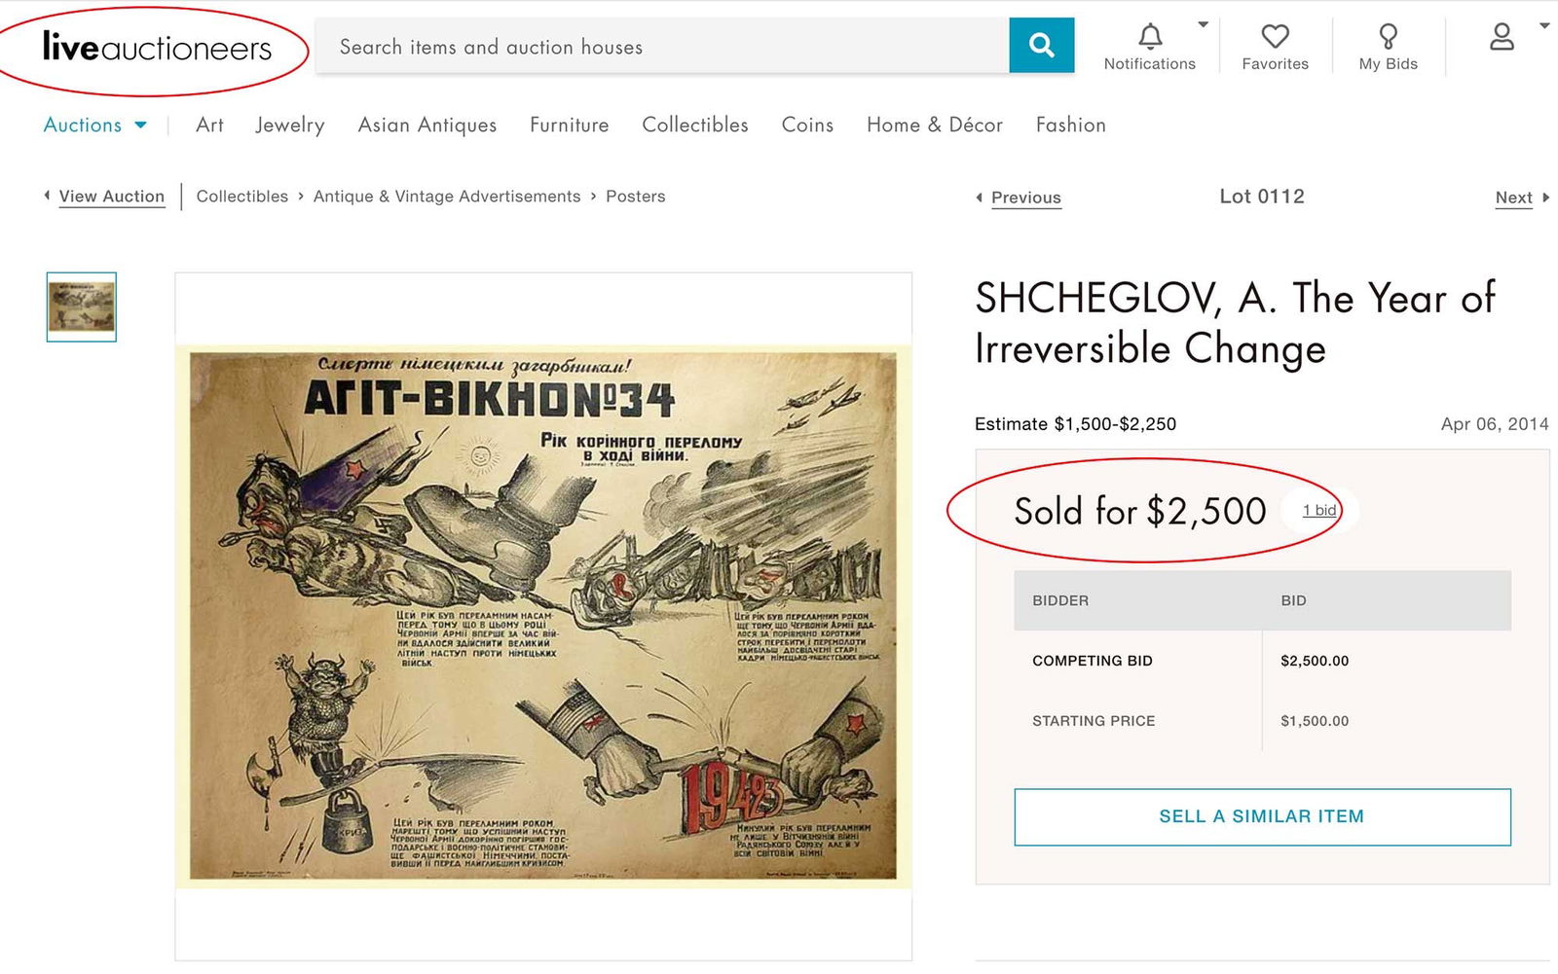Select the poster thumbnail image
Screen dimensions: 1558x974
pyautogui.click(x=82, y=307)
